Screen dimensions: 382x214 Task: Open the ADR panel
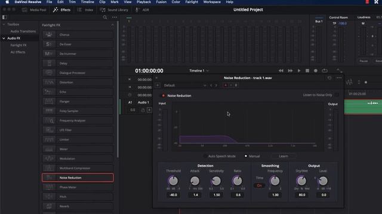pos(142,10)
